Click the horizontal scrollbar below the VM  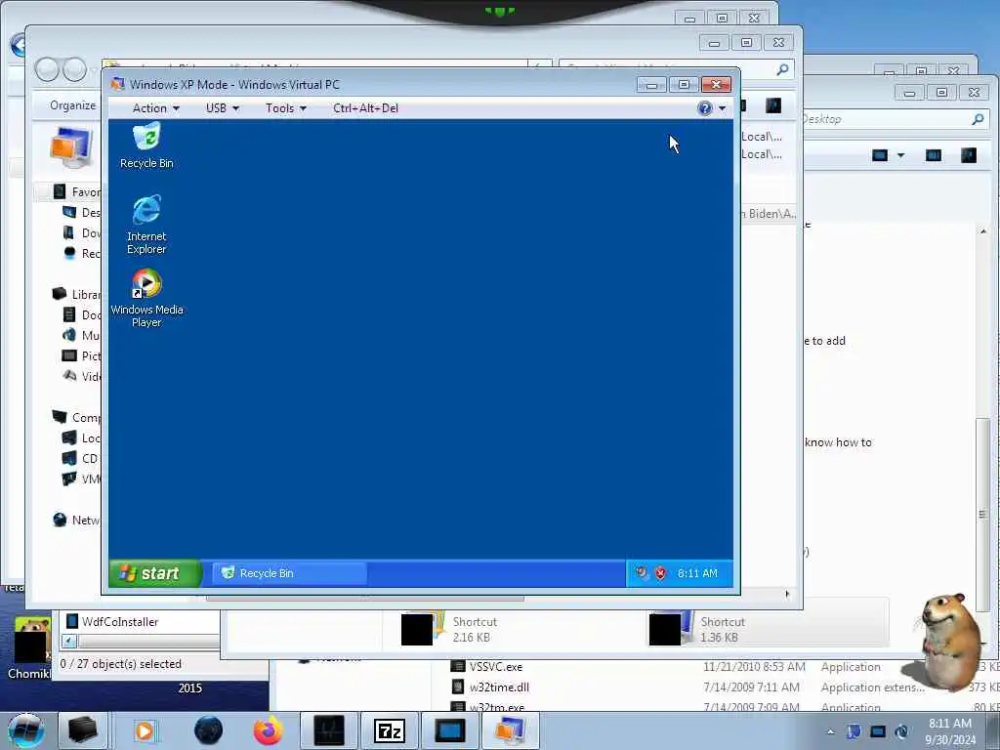point(365,599)
